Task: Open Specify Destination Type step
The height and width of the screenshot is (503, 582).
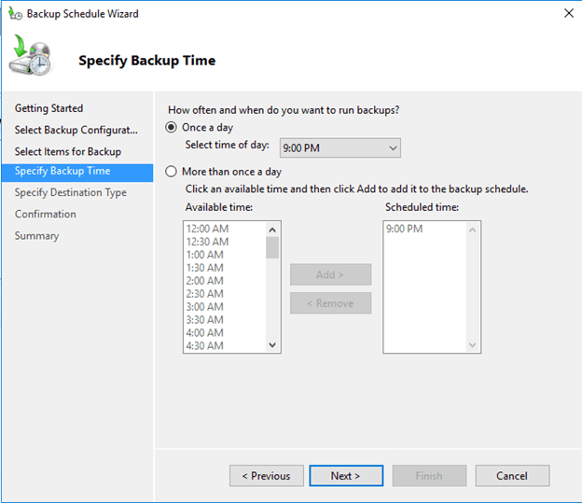Action: pyautogui.click(x=71, y=192)
